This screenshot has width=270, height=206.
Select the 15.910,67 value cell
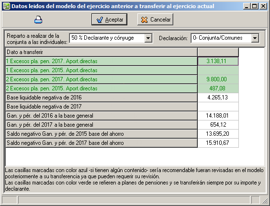tap(218, 143)
